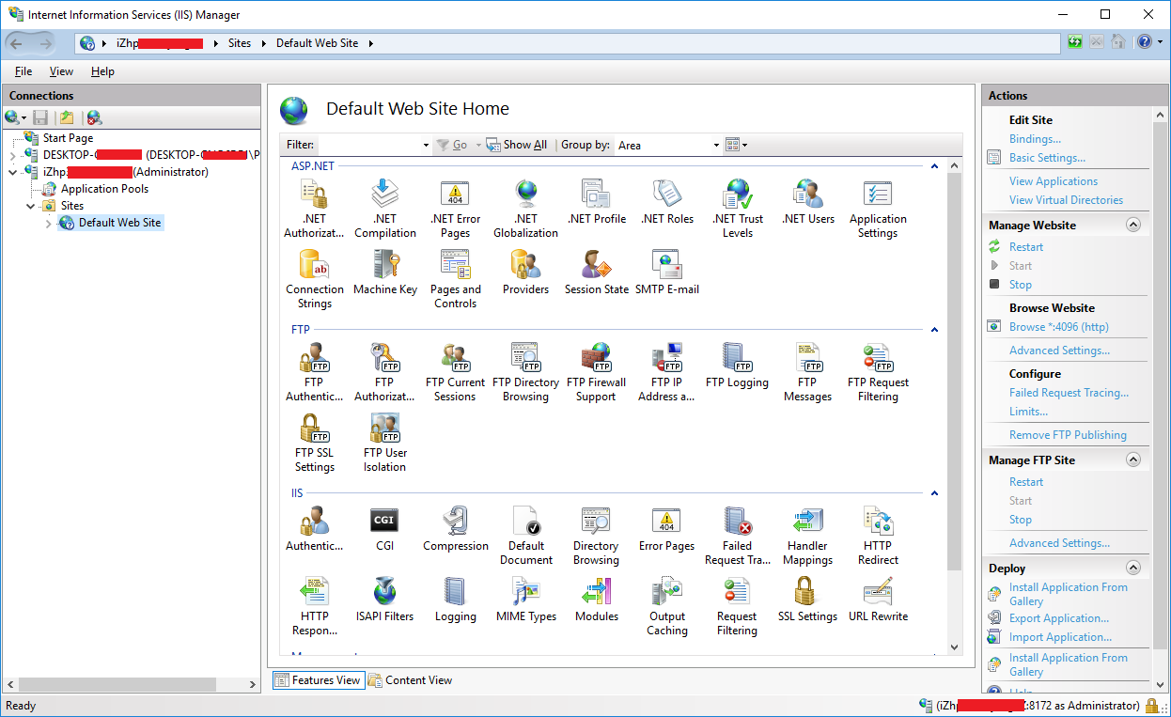Open the Session State feature
The width and height of the screenshot is (1171, 717).
[x=596, y=273]
